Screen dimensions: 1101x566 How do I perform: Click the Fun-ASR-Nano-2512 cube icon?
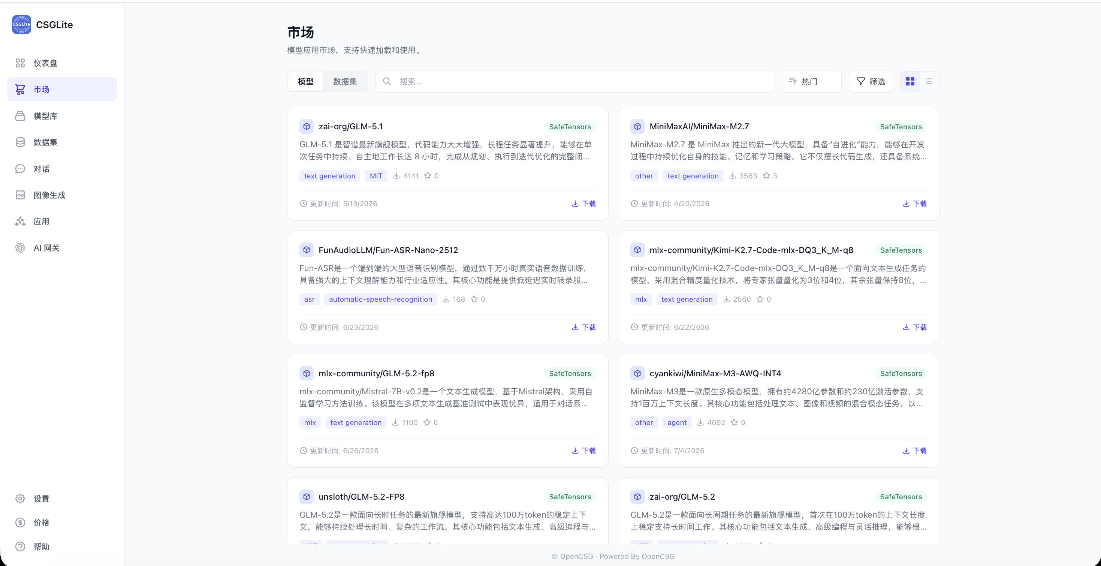coord(307,250)
